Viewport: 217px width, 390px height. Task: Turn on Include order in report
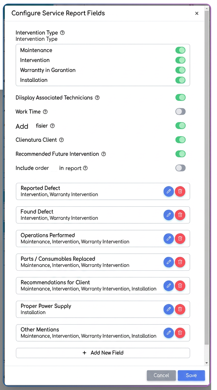point(180,168)
